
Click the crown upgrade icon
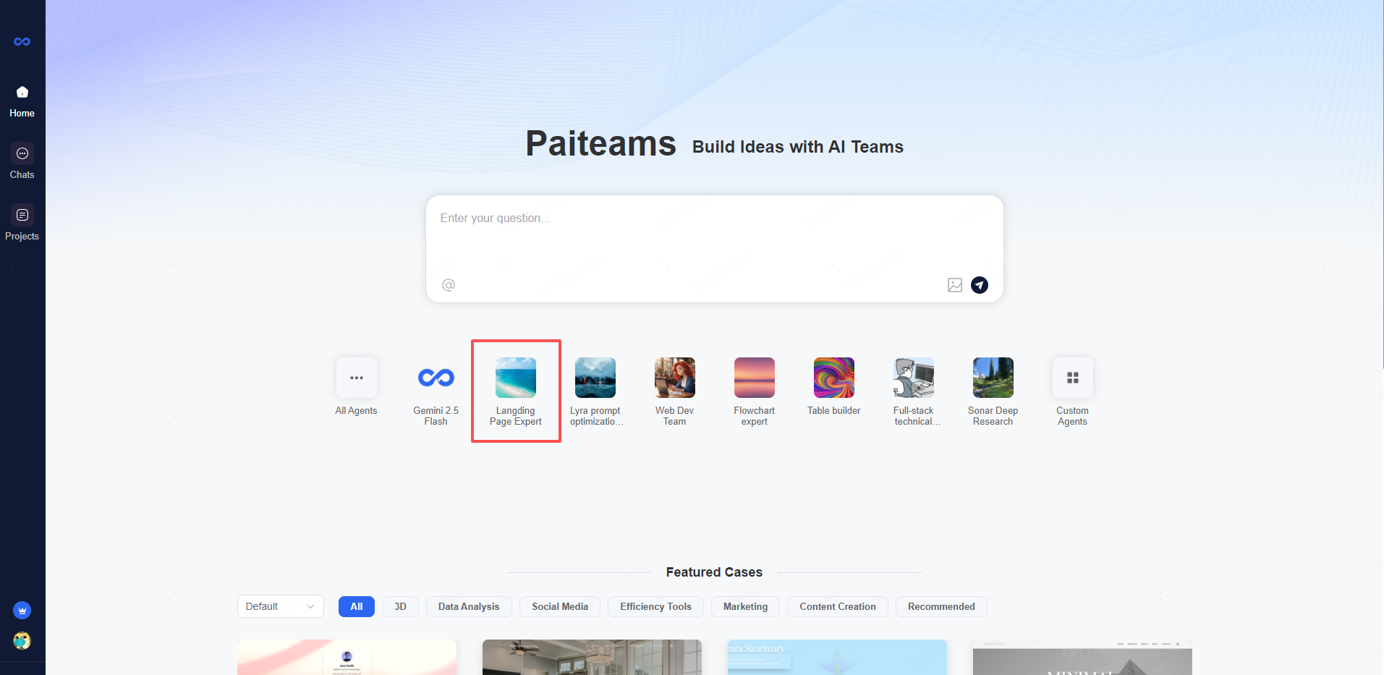tap(22, 611)
